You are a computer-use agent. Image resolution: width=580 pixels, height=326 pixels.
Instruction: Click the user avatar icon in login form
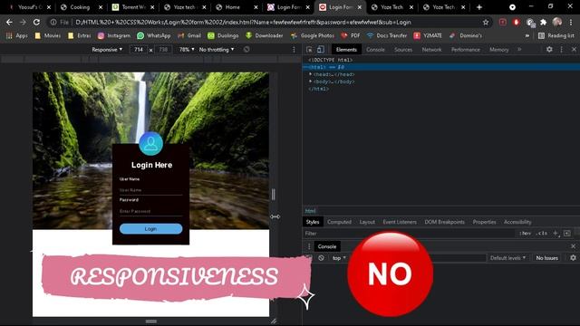point(150,144)
